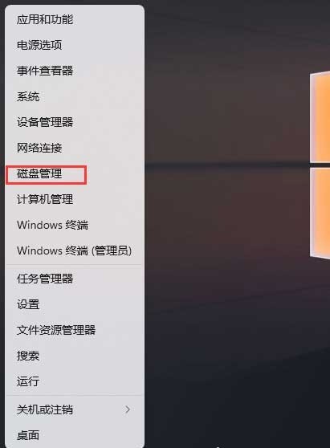Select 电源选项 menu entry

[x=75, y=45]
